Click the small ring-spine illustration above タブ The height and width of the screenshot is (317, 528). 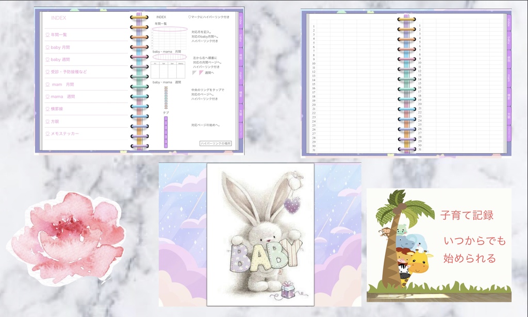(x=166, y=97)
